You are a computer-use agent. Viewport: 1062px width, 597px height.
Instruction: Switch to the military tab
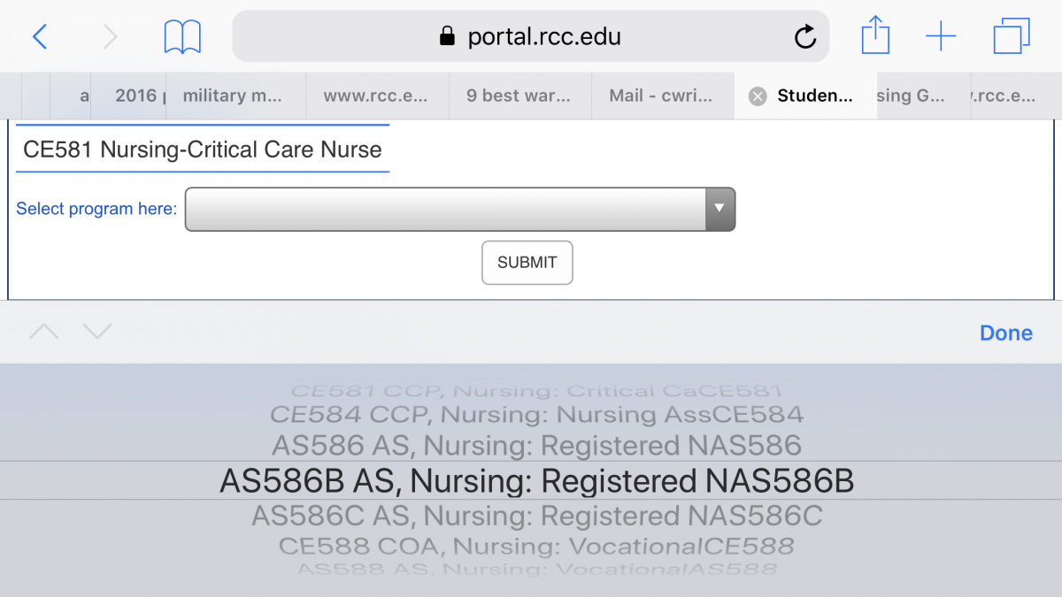pos(236,96)
